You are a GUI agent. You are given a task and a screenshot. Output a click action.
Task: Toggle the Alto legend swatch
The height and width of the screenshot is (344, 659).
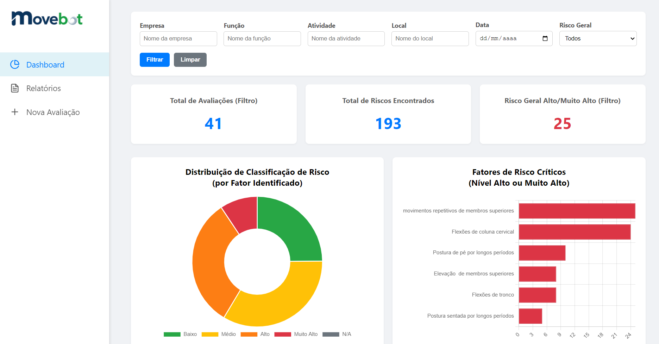[249, 334]
